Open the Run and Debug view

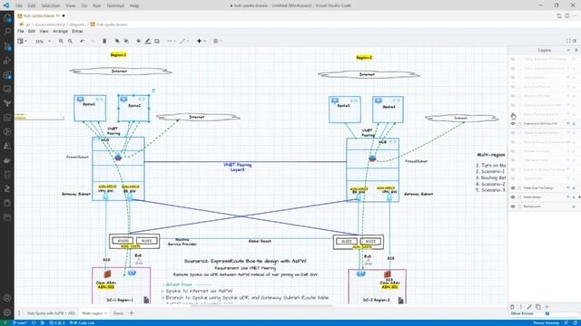(x=7, y=61)
